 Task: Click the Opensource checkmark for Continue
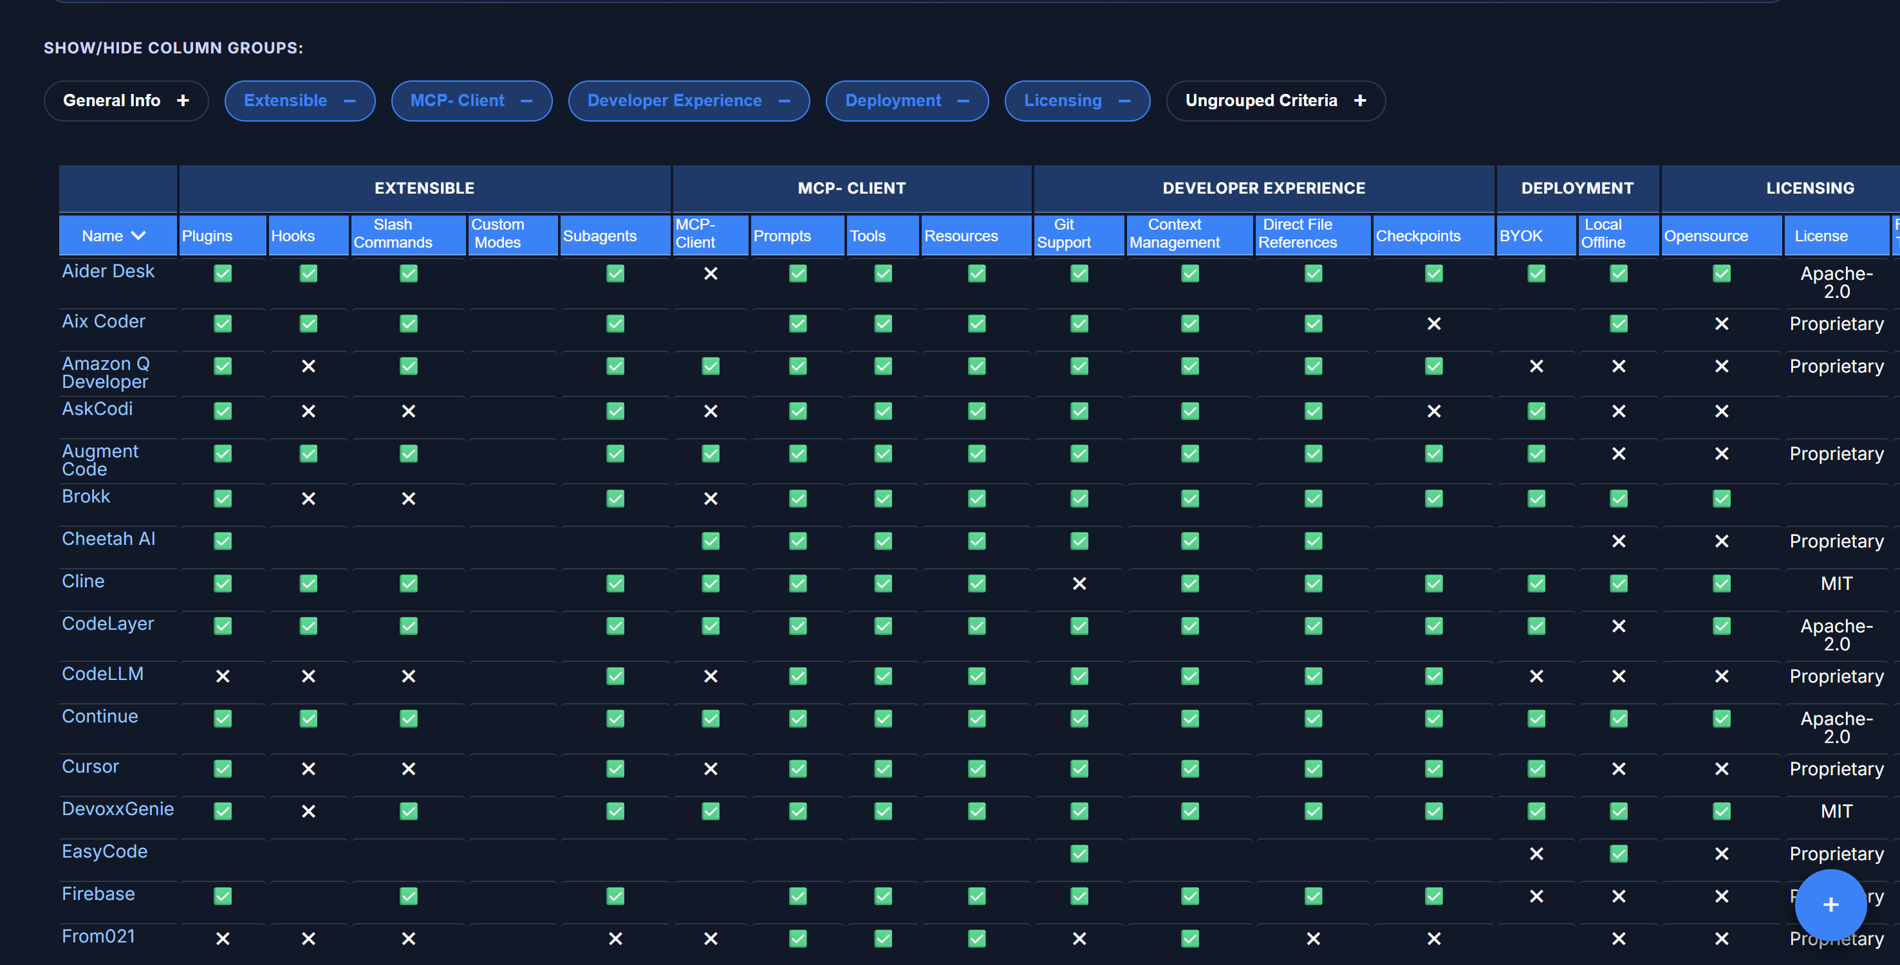[1721, 719]
